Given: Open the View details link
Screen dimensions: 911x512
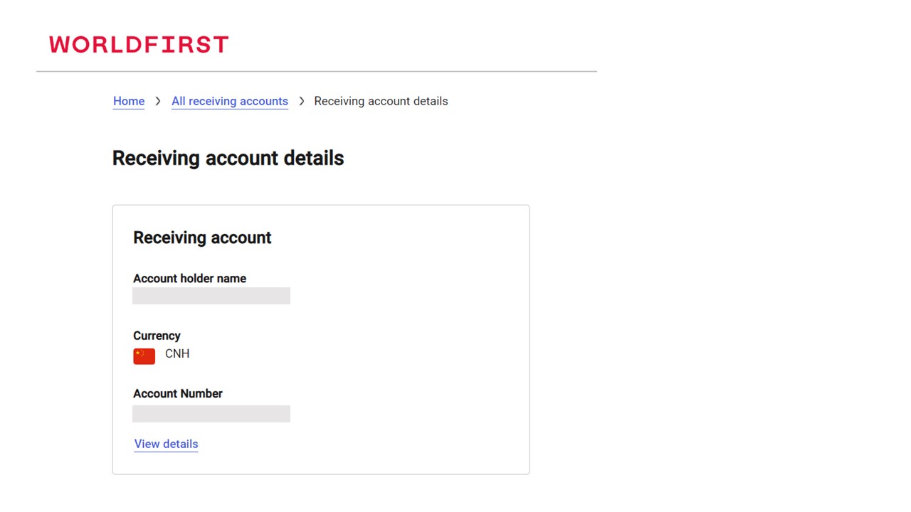Looking at the screenshot, I should [166, 444].
